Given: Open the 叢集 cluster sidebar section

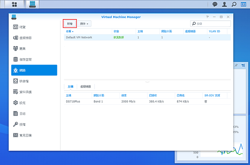Looking at the screenshot, I should [x=34, y=49].
